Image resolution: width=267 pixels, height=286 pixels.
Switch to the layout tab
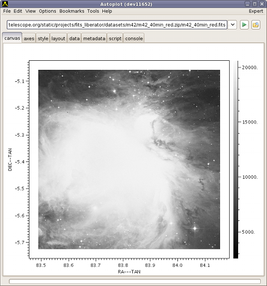pos(58,39)
